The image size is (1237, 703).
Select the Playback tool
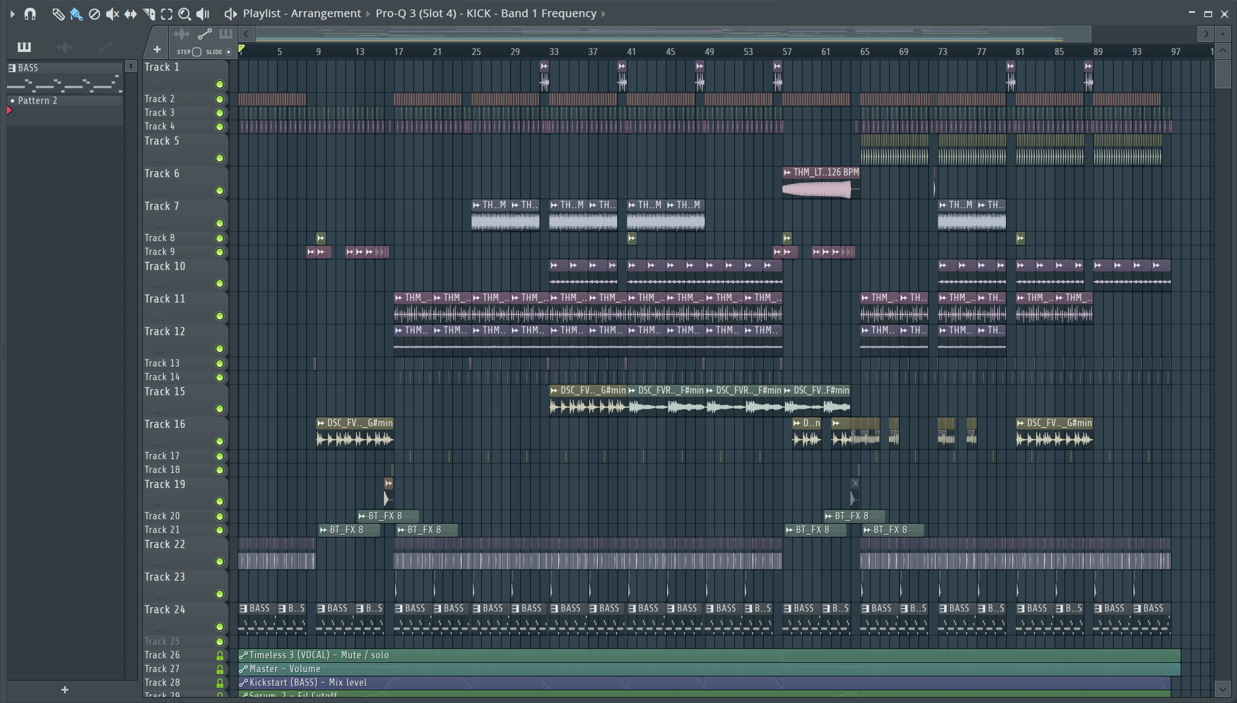(203, 14)
